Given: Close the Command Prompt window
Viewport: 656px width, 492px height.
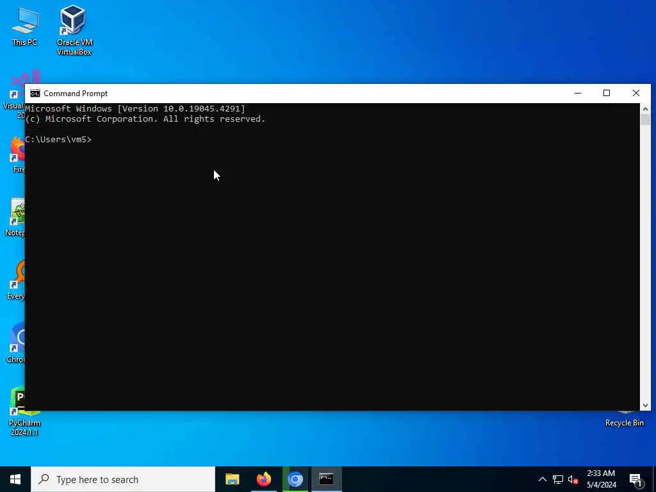Looking at the screenshot, I should pyautogui.click(x=636, y=94).
